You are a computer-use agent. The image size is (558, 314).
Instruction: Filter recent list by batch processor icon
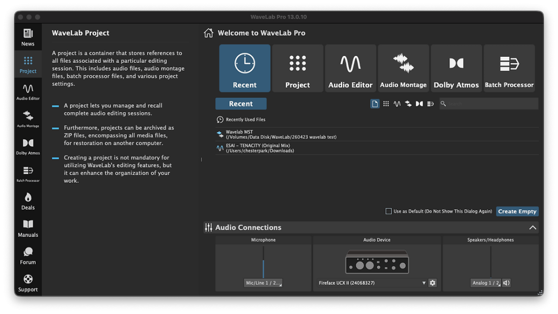click(x=431, y=104)
